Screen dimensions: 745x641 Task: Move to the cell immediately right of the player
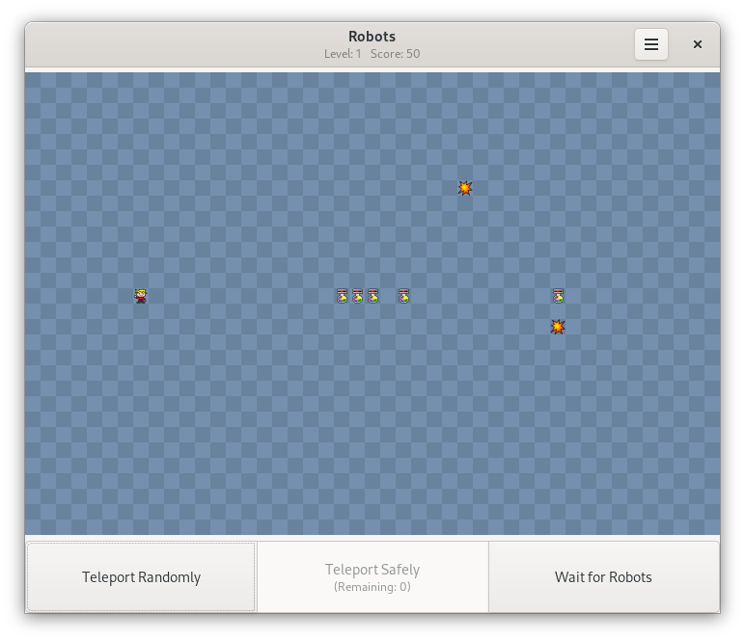tap(156, 296)
